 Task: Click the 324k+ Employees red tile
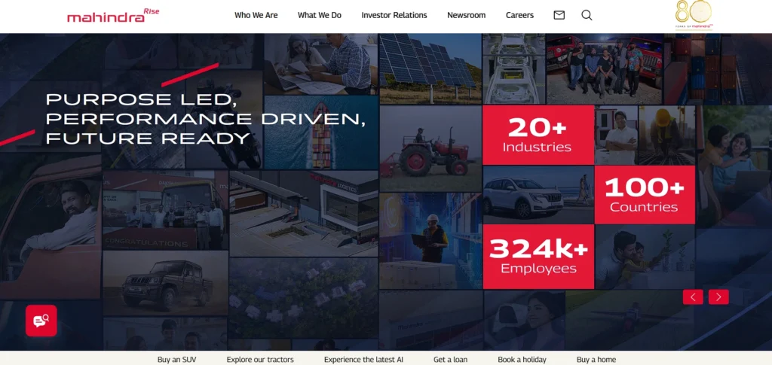(x=538, y=257)
